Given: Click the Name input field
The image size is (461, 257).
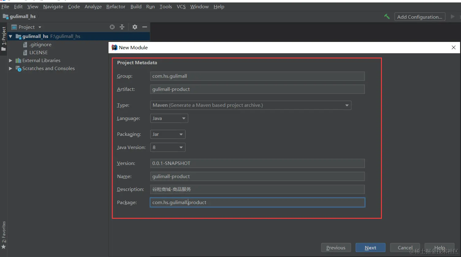Looking at the screenshot, I should click(x=257, y=177).
